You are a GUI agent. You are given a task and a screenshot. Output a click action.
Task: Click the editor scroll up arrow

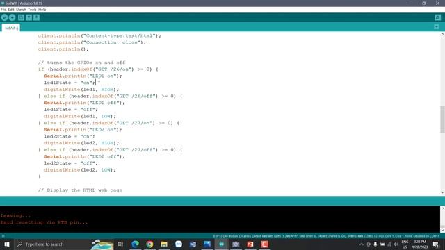click(x=442, y=34)
